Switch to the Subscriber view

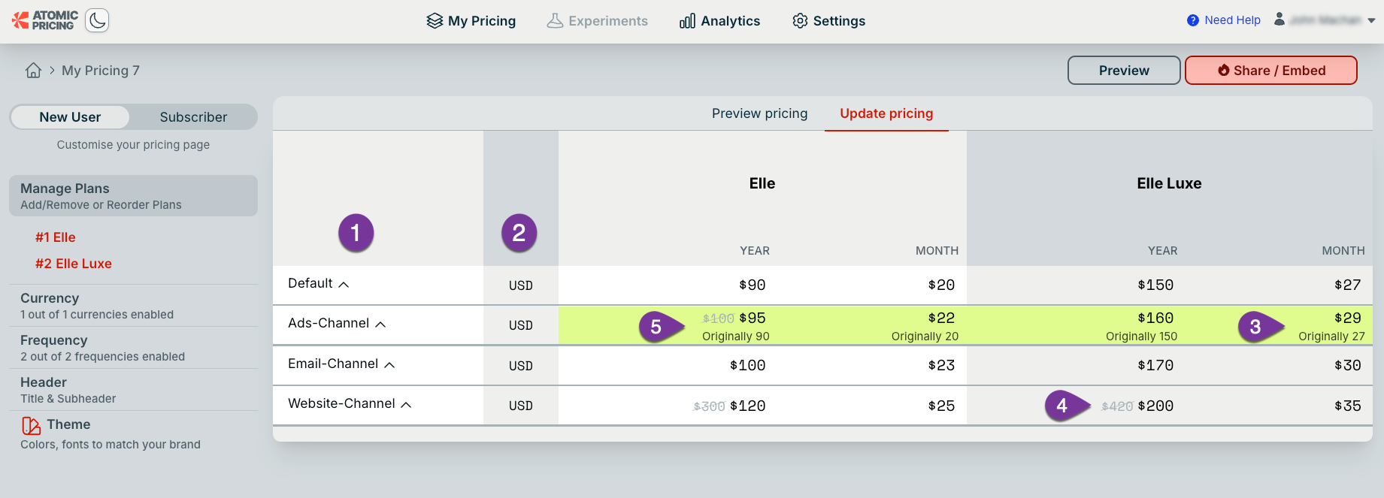[x=193, y=117]
